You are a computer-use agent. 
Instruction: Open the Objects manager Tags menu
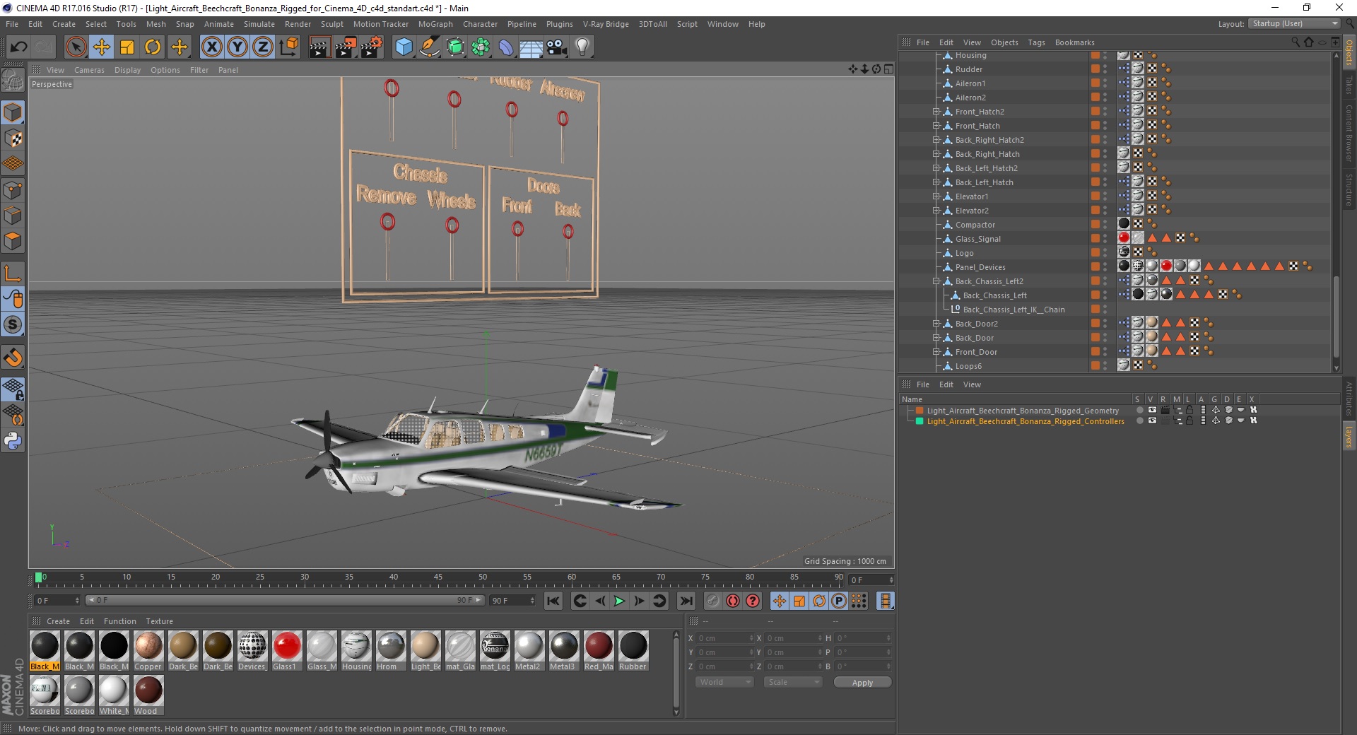point(1036,42)
